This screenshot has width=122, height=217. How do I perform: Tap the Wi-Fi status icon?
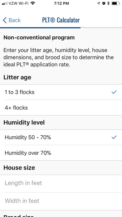point(33,3)
